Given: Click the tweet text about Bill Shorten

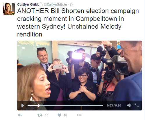Looking at the screenshot, I should click(78, 23).
